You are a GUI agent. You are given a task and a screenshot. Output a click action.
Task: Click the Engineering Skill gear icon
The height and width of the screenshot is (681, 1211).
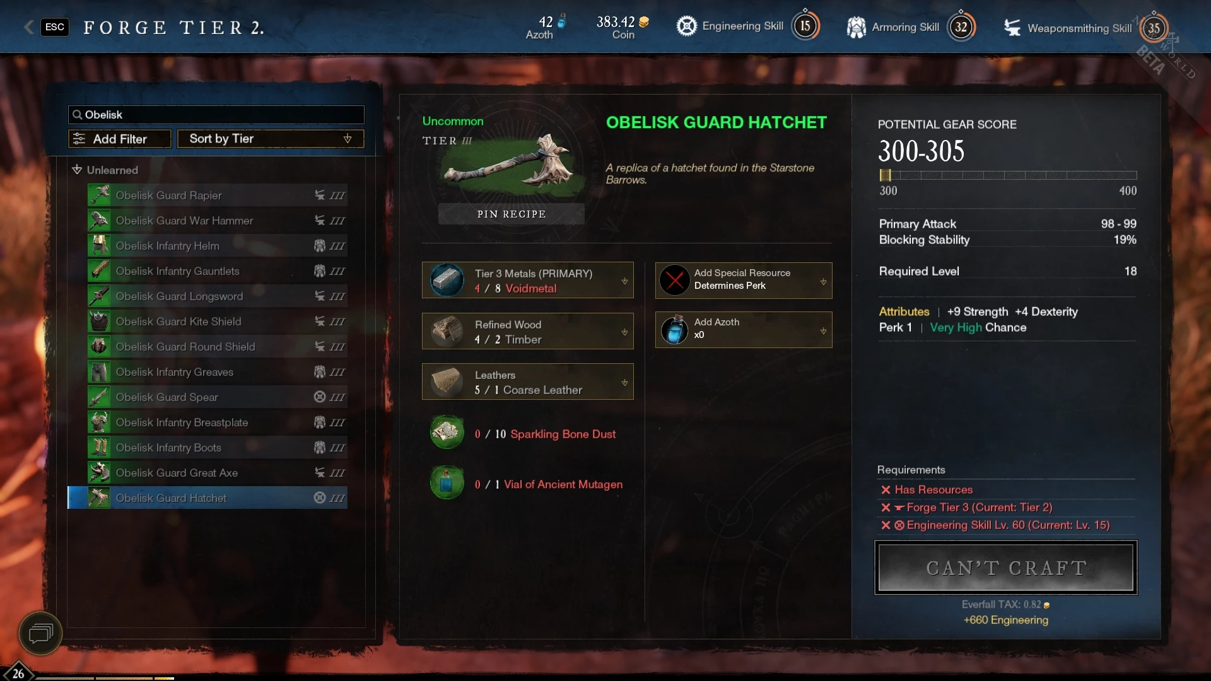(x=686, y=26)
